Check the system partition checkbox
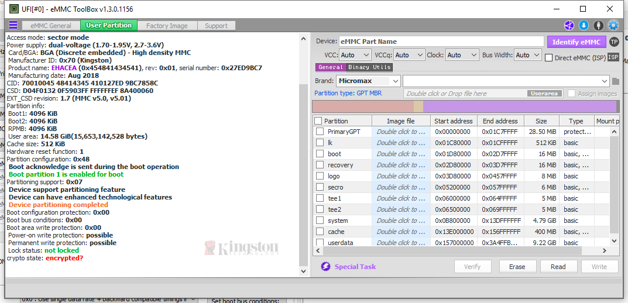The image size is (628, 303). pos(320,221)
